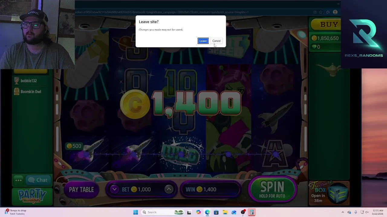This screenshot has width=387, height=217.
Task: Click the browser extension icon left of the star
Action: tap(315, 12)
